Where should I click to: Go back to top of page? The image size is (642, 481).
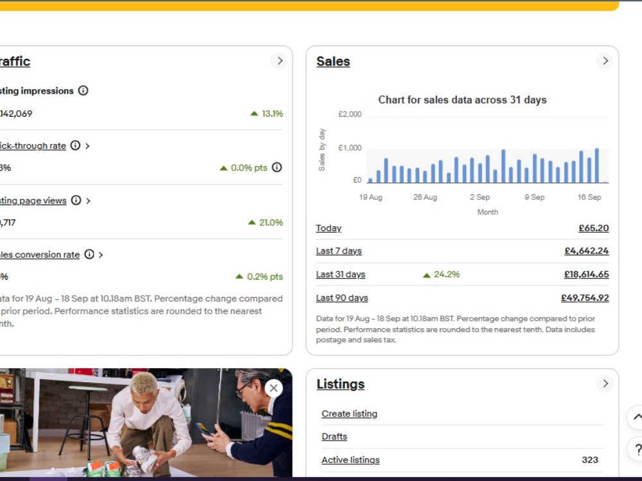[x=636, y=418]
